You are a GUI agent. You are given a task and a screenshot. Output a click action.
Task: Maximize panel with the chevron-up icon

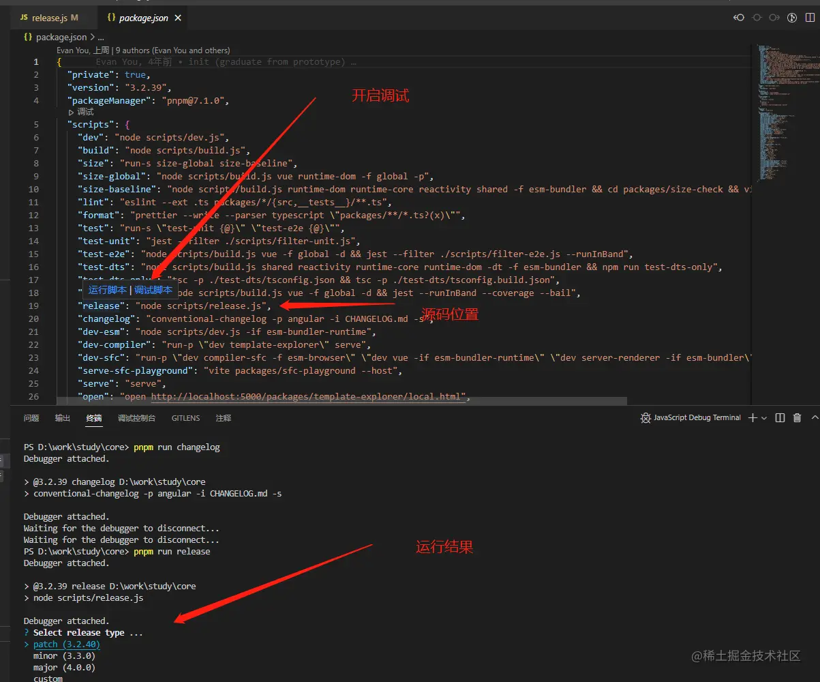click(x=814, y=417)
